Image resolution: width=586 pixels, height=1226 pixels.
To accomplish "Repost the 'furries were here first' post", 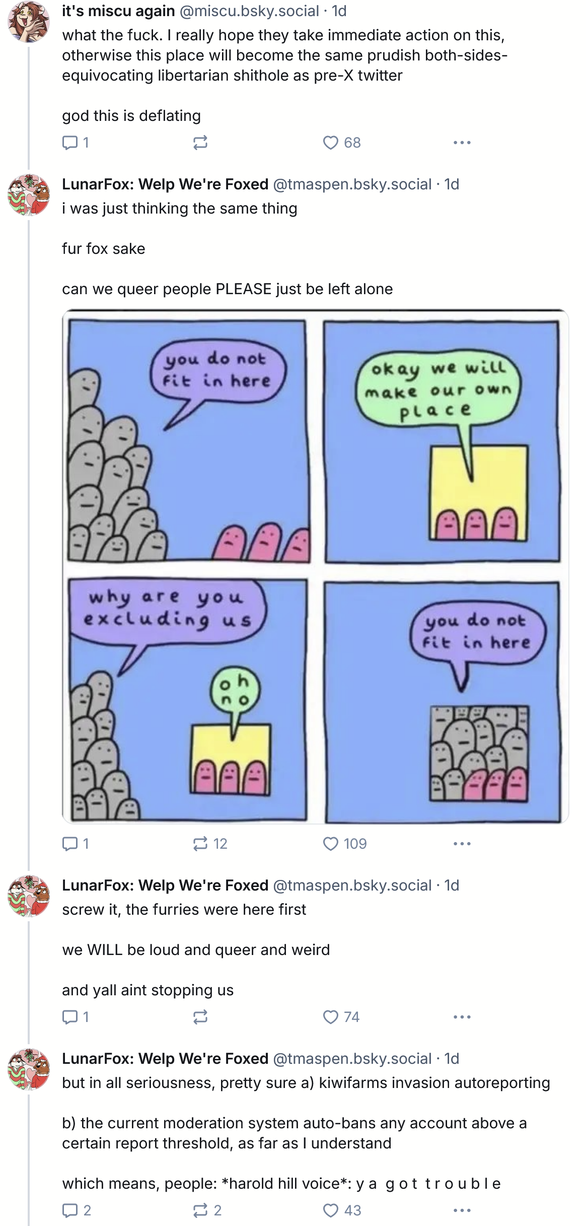I will [200, 1017].
